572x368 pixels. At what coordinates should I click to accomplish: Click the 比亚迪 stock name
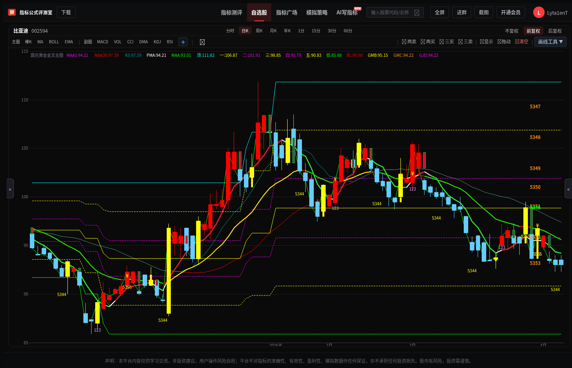point(21,31)
